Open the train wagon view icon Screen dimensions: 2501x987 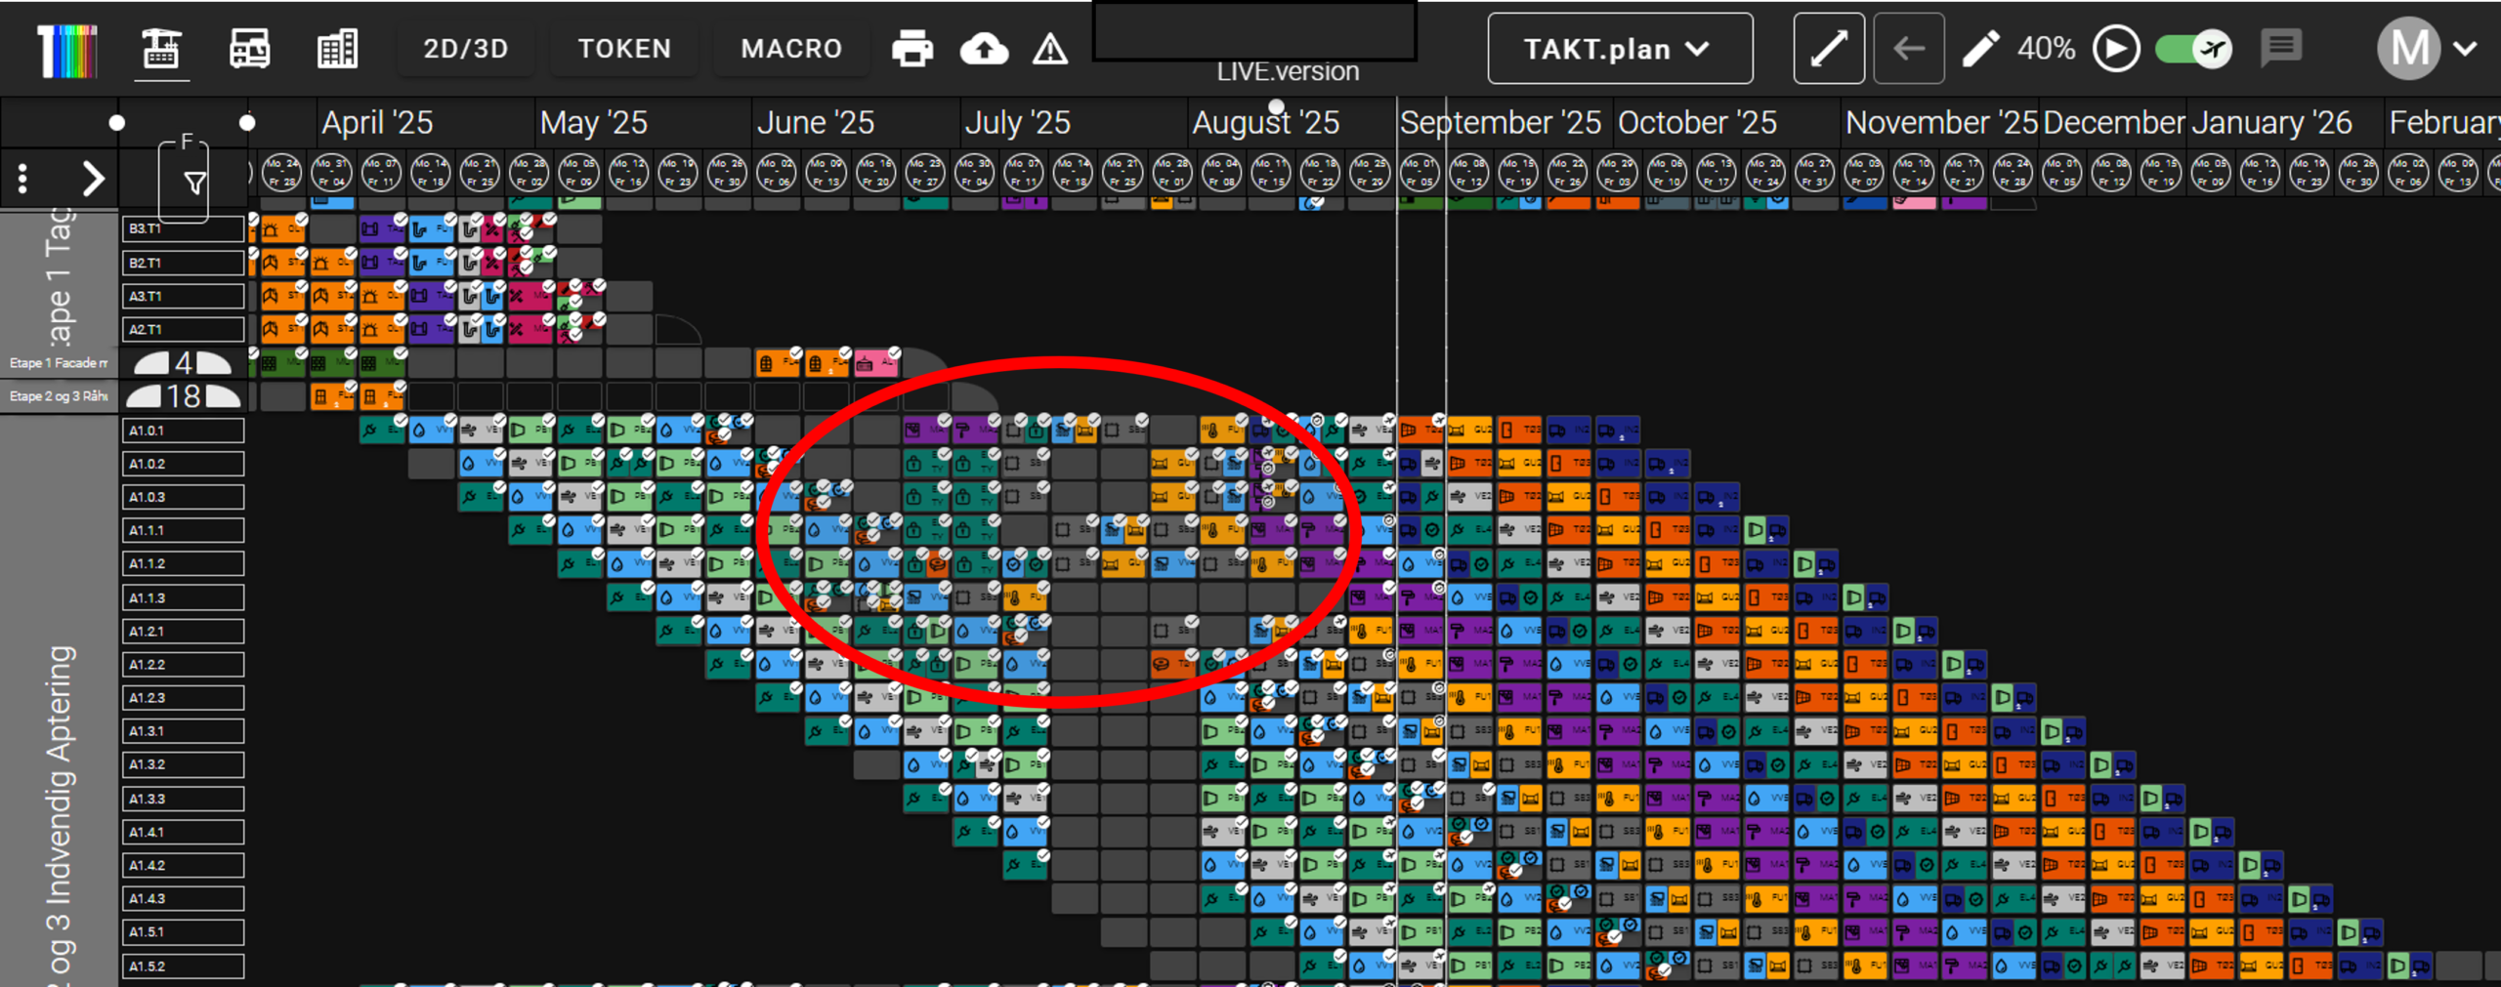pos(249,49)
